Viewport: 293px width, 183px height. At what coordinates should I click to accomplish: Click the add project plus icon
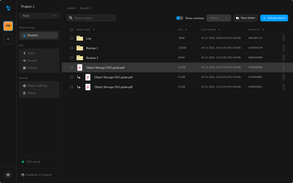[8, 39]
